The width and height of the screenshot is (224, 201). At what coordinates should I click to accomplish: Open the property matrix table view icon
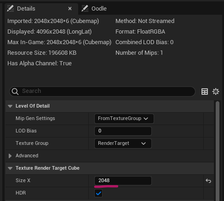tap(205, 92)
